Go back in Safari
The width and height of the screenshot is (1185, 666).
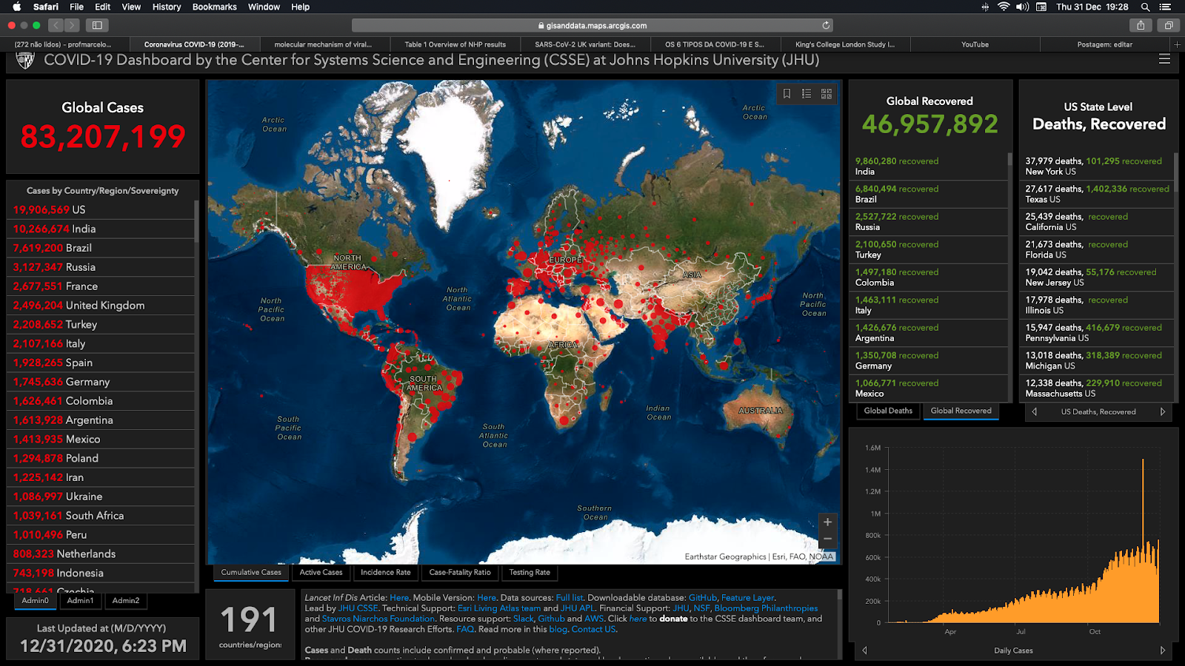pos(56,25)
